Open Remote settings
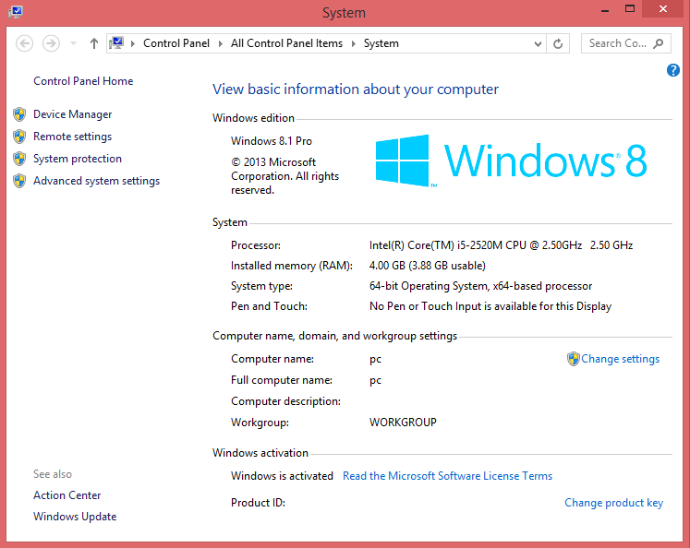The width and height of the screenshot is (690, 548). point(72,137)
